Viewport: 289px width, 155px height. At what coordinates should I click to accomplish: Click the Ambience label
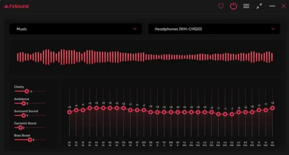(21, 99)
